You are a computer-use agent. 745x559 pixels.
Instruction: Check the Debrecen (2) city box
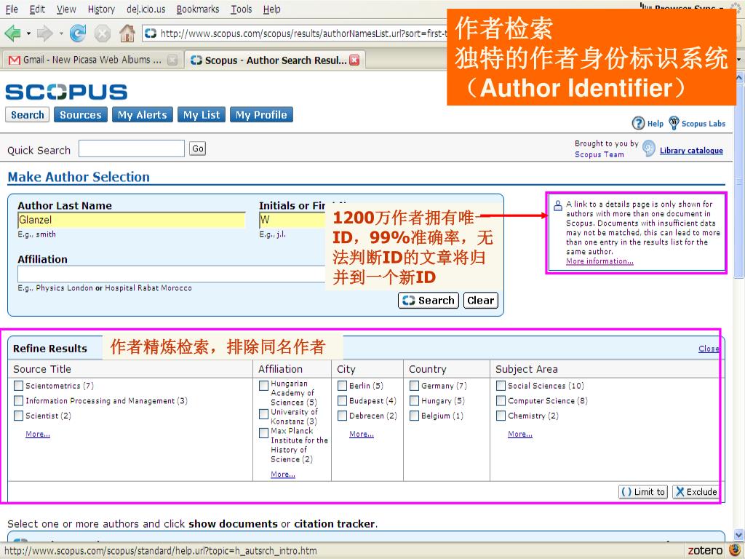[342, 416]
